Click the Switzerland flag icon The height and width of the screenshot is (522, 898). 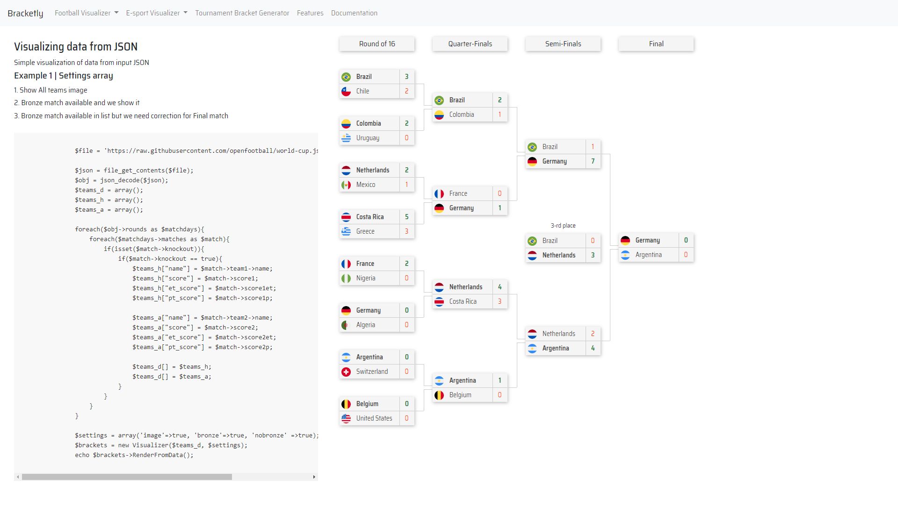click(346, 372)
